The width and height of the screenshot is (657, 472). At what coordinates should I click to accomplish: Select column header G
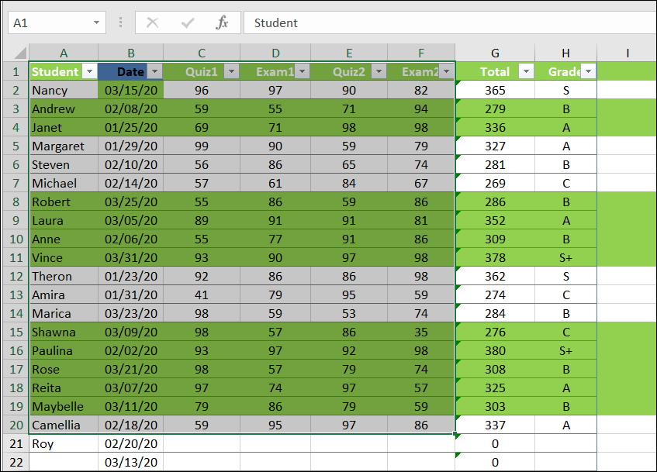495,53
